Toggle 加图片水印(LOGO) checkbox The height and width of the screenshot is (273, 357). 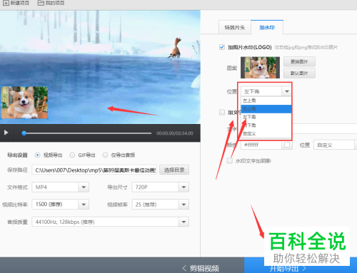(x=222, y=47)
